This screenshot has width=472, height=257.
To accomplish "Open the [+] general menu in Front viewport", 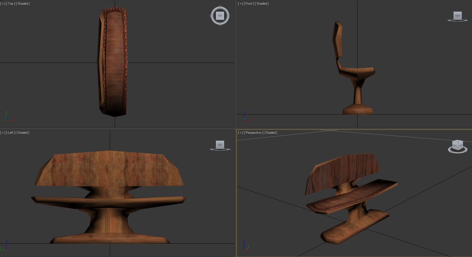I will (240, 4).
